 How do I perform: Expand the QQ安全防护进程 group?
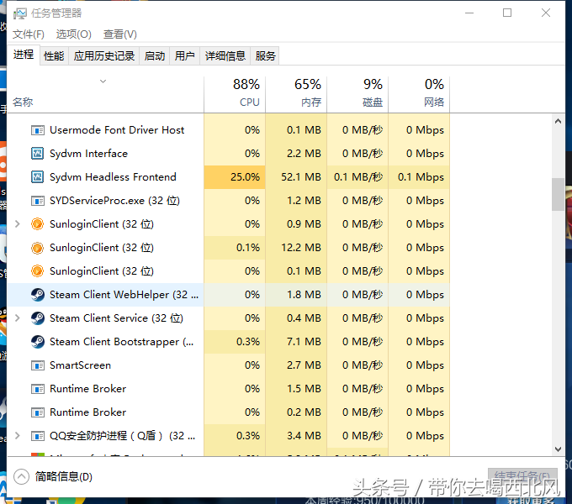[x=17, y=436]
